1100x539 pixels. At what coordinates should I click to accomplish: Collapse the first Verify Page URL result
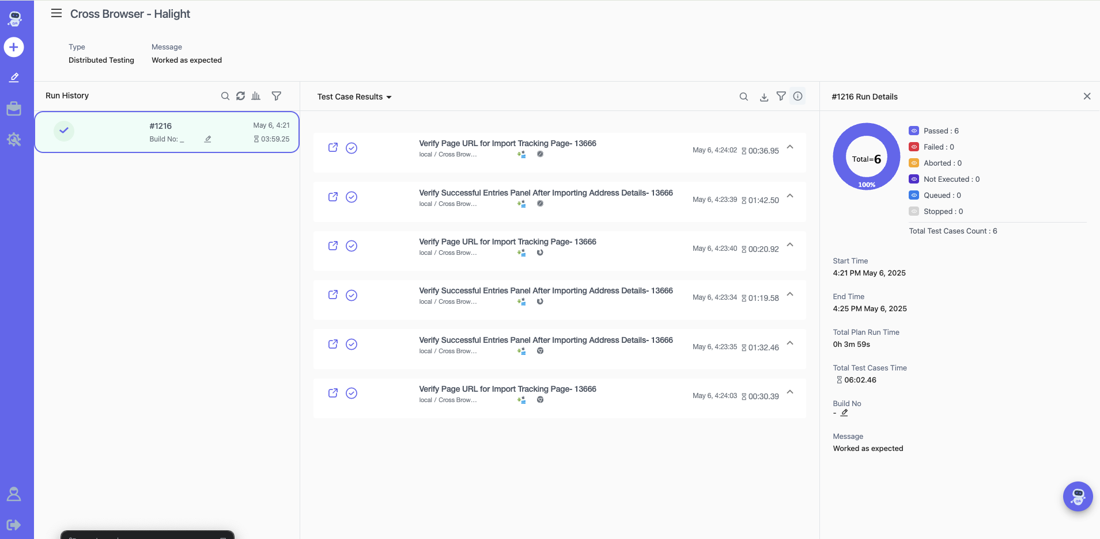790,147
